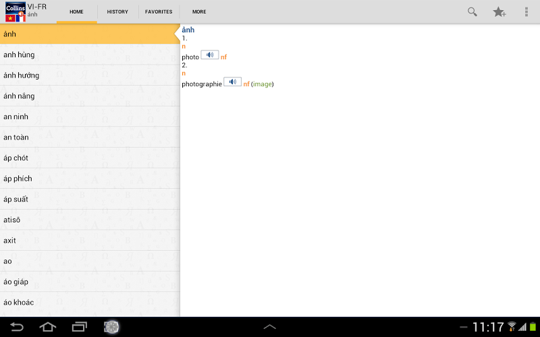Open the overflow menu with three dots
This screenshot has height=337, width=540.
(526, 11)
